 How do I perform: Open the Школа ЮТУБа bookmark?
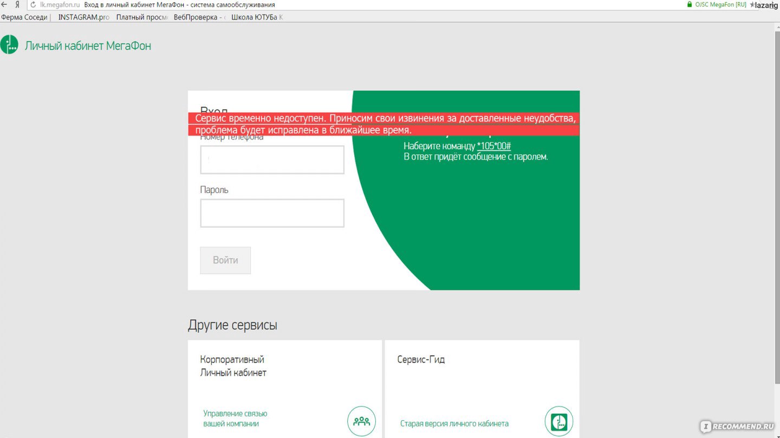coord(257,17)
